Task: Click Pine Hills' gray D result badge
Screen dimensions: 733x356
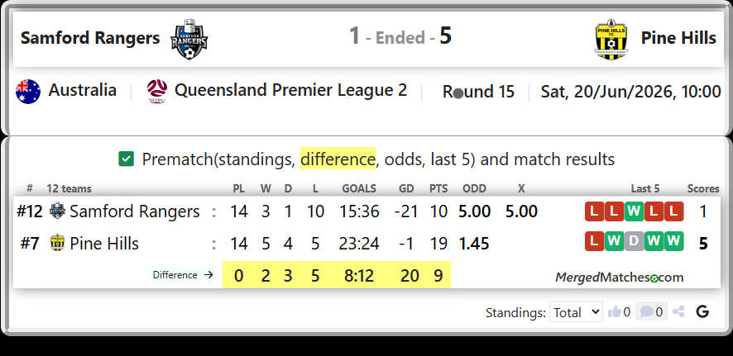Action: 634,241
